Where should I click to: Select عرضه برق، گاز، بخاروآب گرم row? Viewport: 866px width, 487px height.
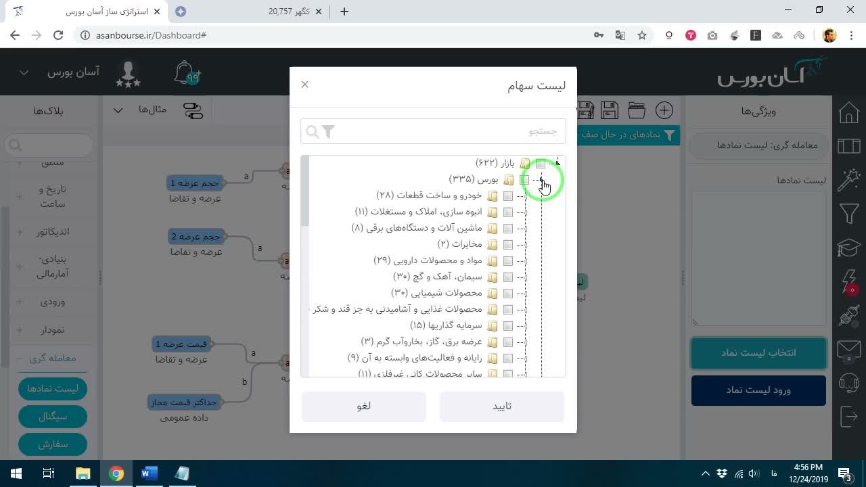[x=421, y=342]
